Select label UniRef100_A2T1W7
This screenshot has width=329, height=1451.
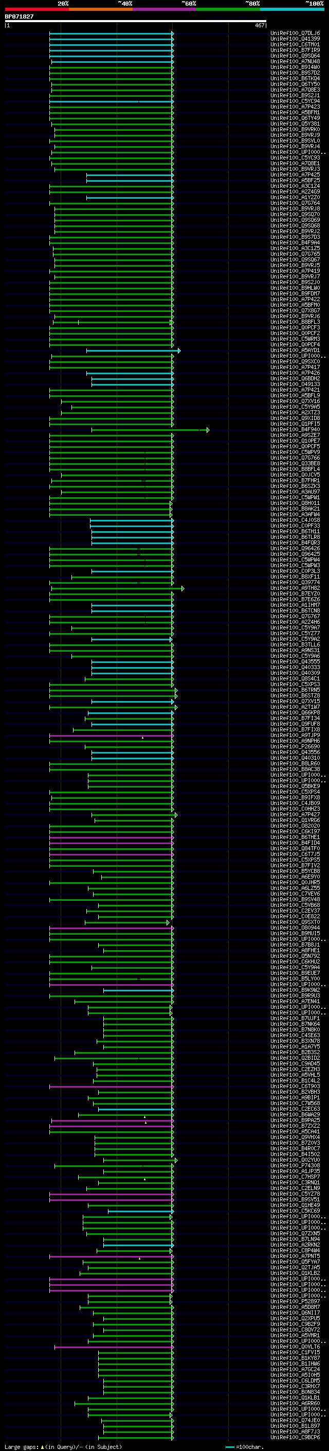[295, 707]
